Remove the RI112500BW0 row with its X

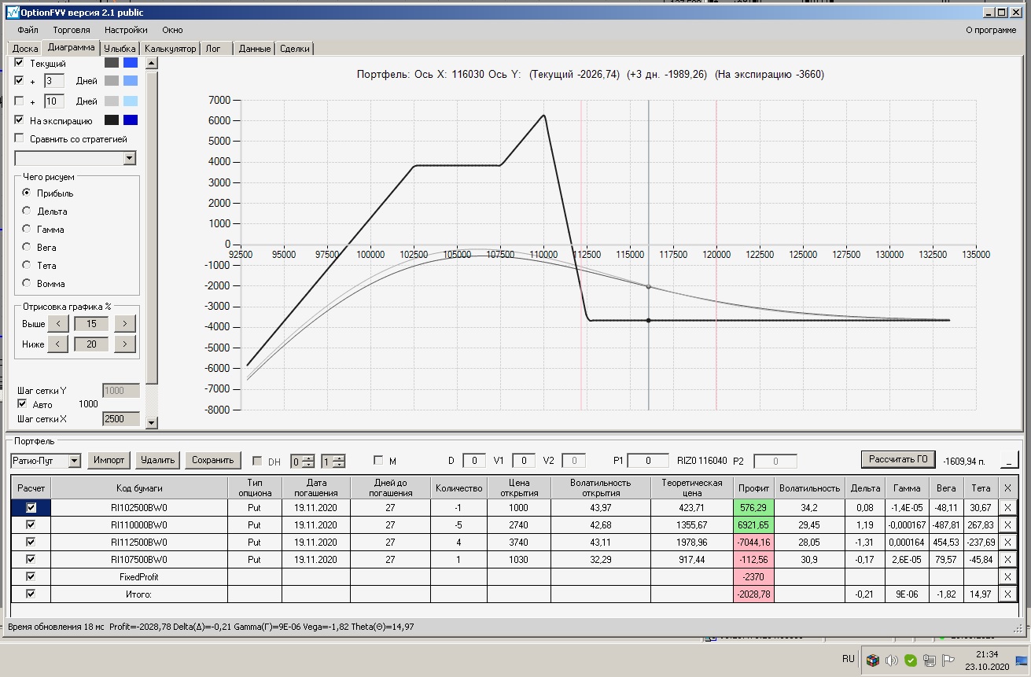click(1008, 543)
